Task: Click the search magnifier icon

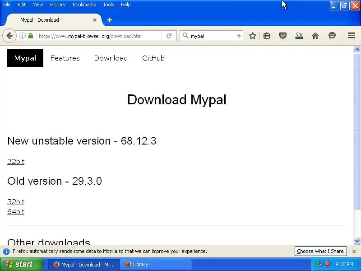Action: 185,36
